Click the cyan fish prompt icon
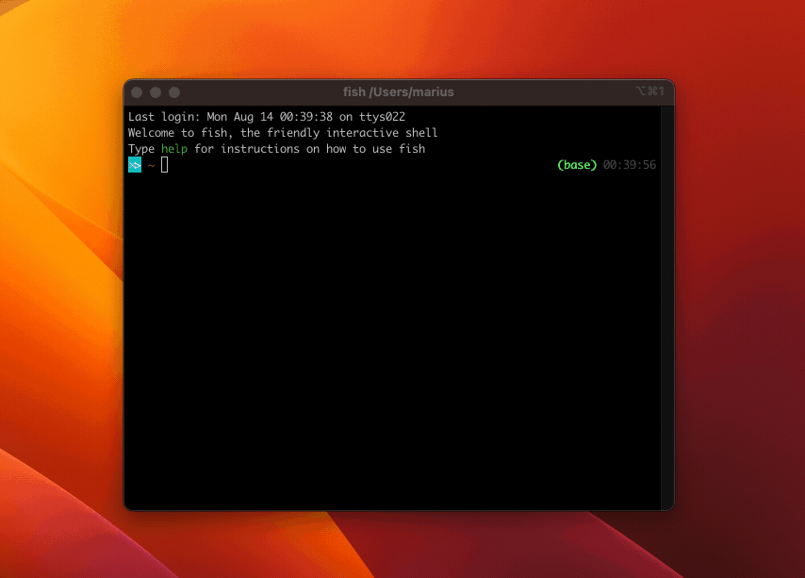Image resolution: width=805 pixels, height=578 pixels. [x=135, y=165]
